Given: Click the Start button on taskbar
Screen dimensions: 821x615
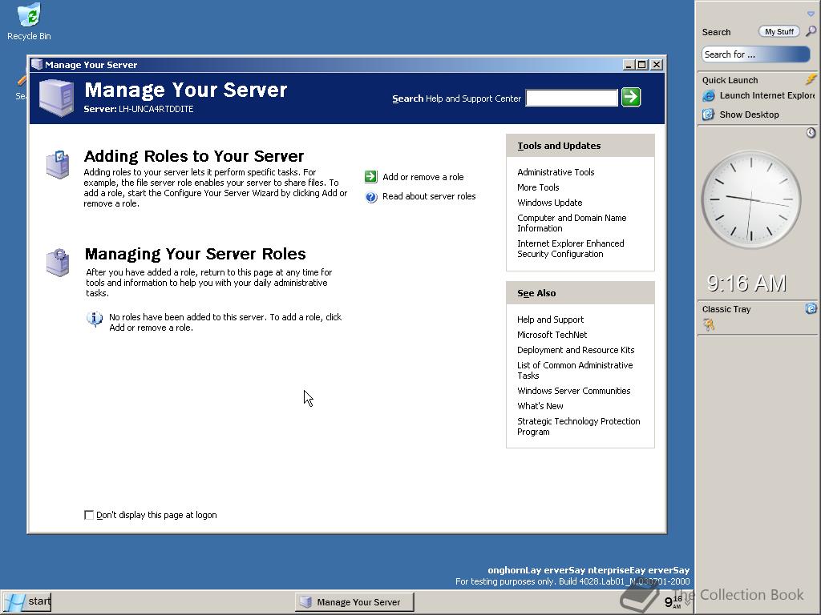Looking at the screenshot, I should (26, 602).
